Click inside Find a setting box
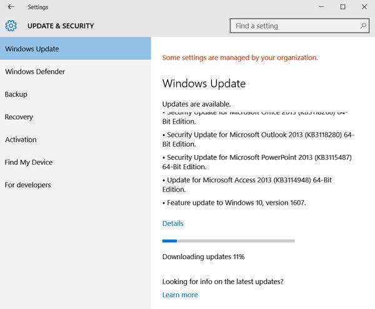The width and height of the screenshot is (375, 309). 299,26
